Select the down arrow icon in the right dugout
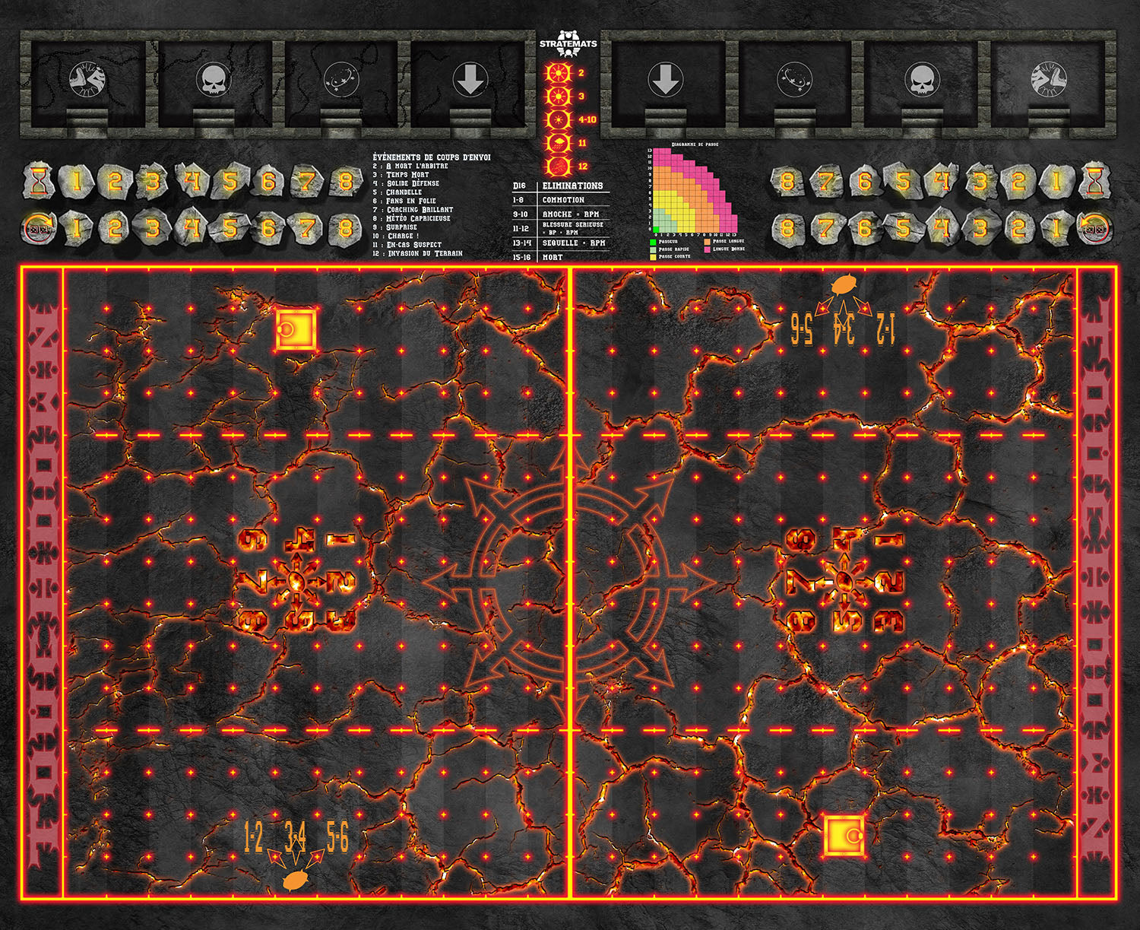This screenshot has width=1140, height=930. [x=666, y=79]
